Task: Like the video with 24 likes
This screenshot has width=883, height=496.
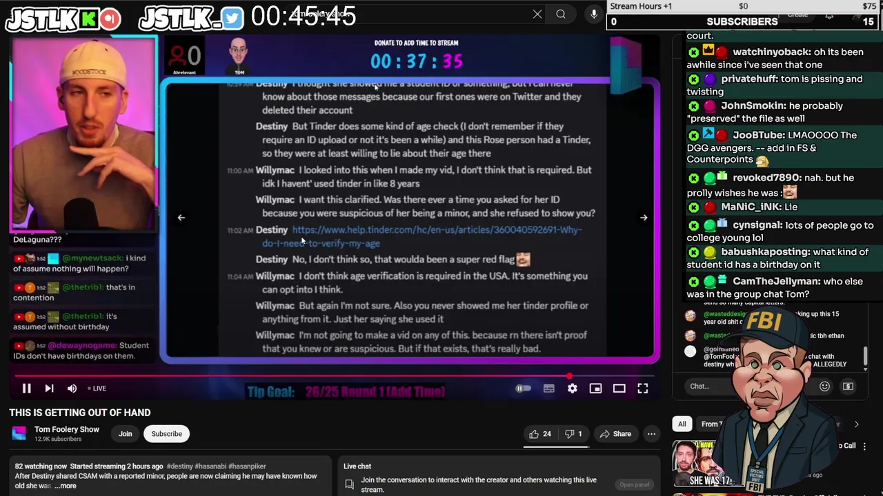Action: coord(540,434)
